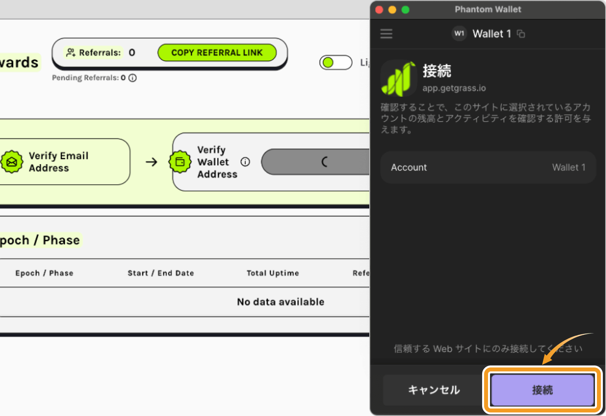606x416 pixels.
Task: Click Copy Referral Link button
Action: pos(217,52)
